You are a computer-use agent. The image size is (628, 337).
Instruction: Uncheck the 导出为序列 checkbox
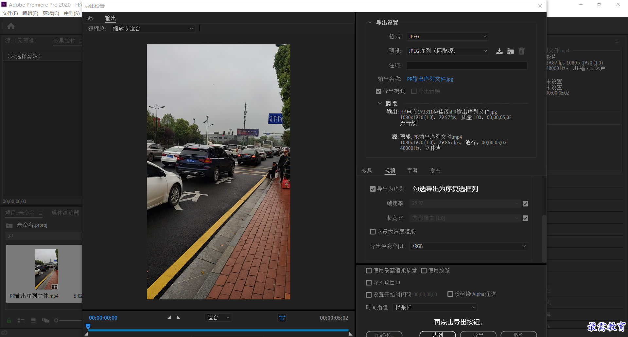(x=373, y=189)
